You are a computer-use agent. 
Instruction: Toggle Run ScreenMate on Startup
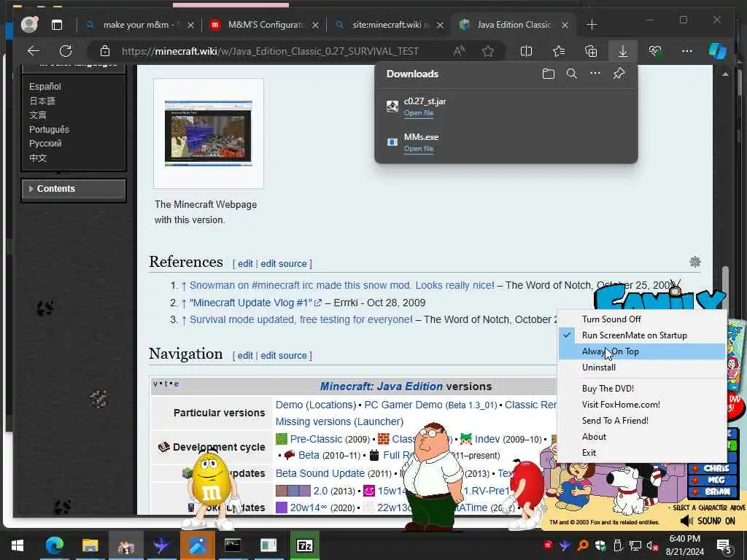641,335
